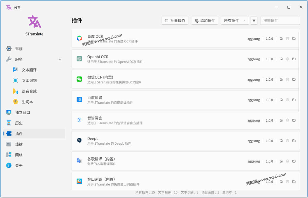Image resolution: width=308 pixels, height=198 pixels.
Task: Open the 所有插件 filter dropdown
Action: coord(235,21)
